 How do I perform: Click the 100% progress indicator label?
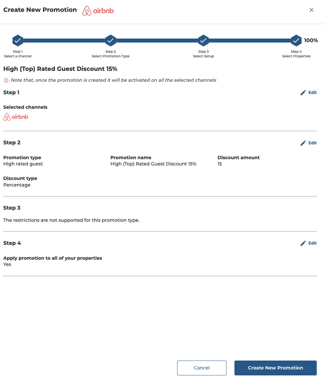pyautogui.click(x=311, y=40)
